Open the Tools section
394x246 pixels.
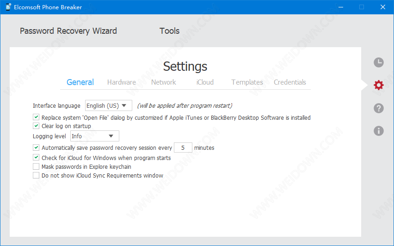click(x=170, y=31)
